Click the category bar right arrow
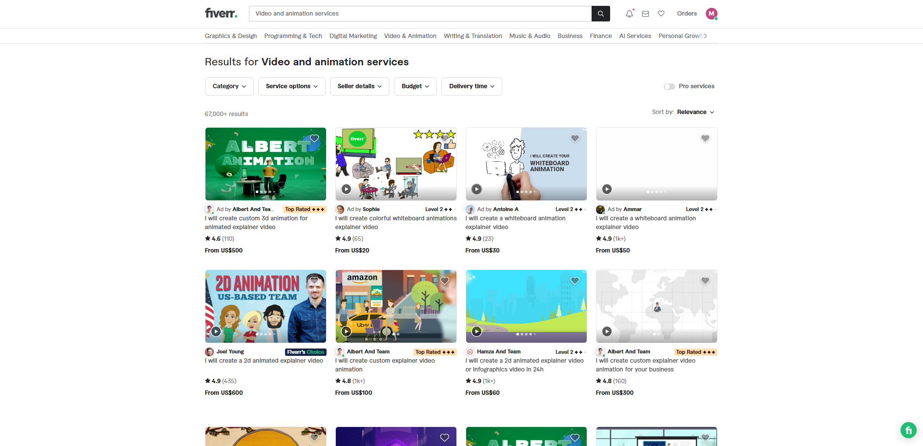Viewport: 923px width, 446px height. [705, 36]
